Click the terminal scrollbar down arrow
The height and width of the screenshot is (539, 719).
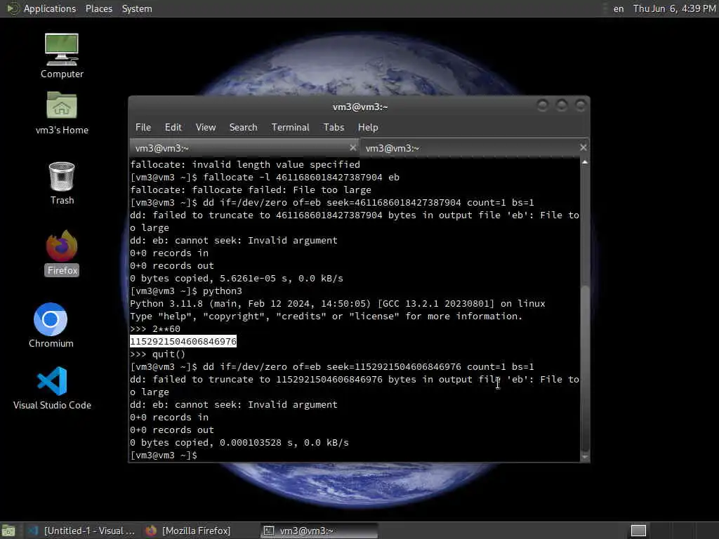585,457
